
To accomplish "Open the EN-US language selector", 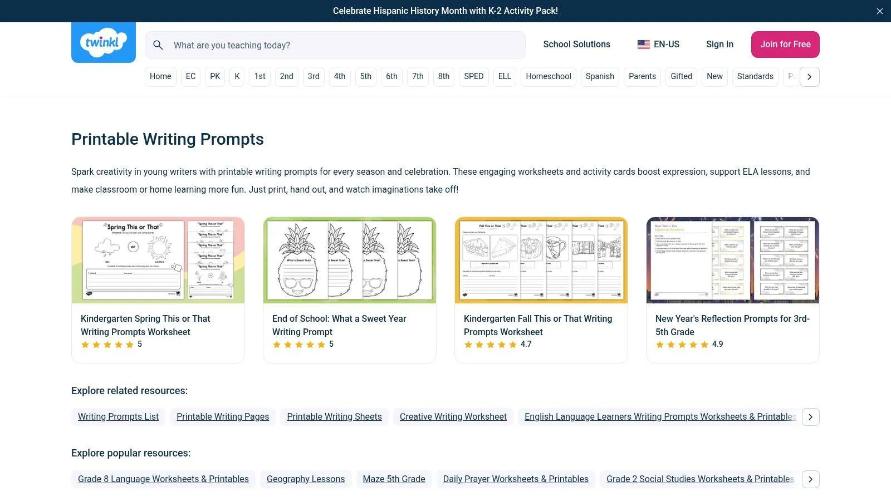I will pos(659,45).
